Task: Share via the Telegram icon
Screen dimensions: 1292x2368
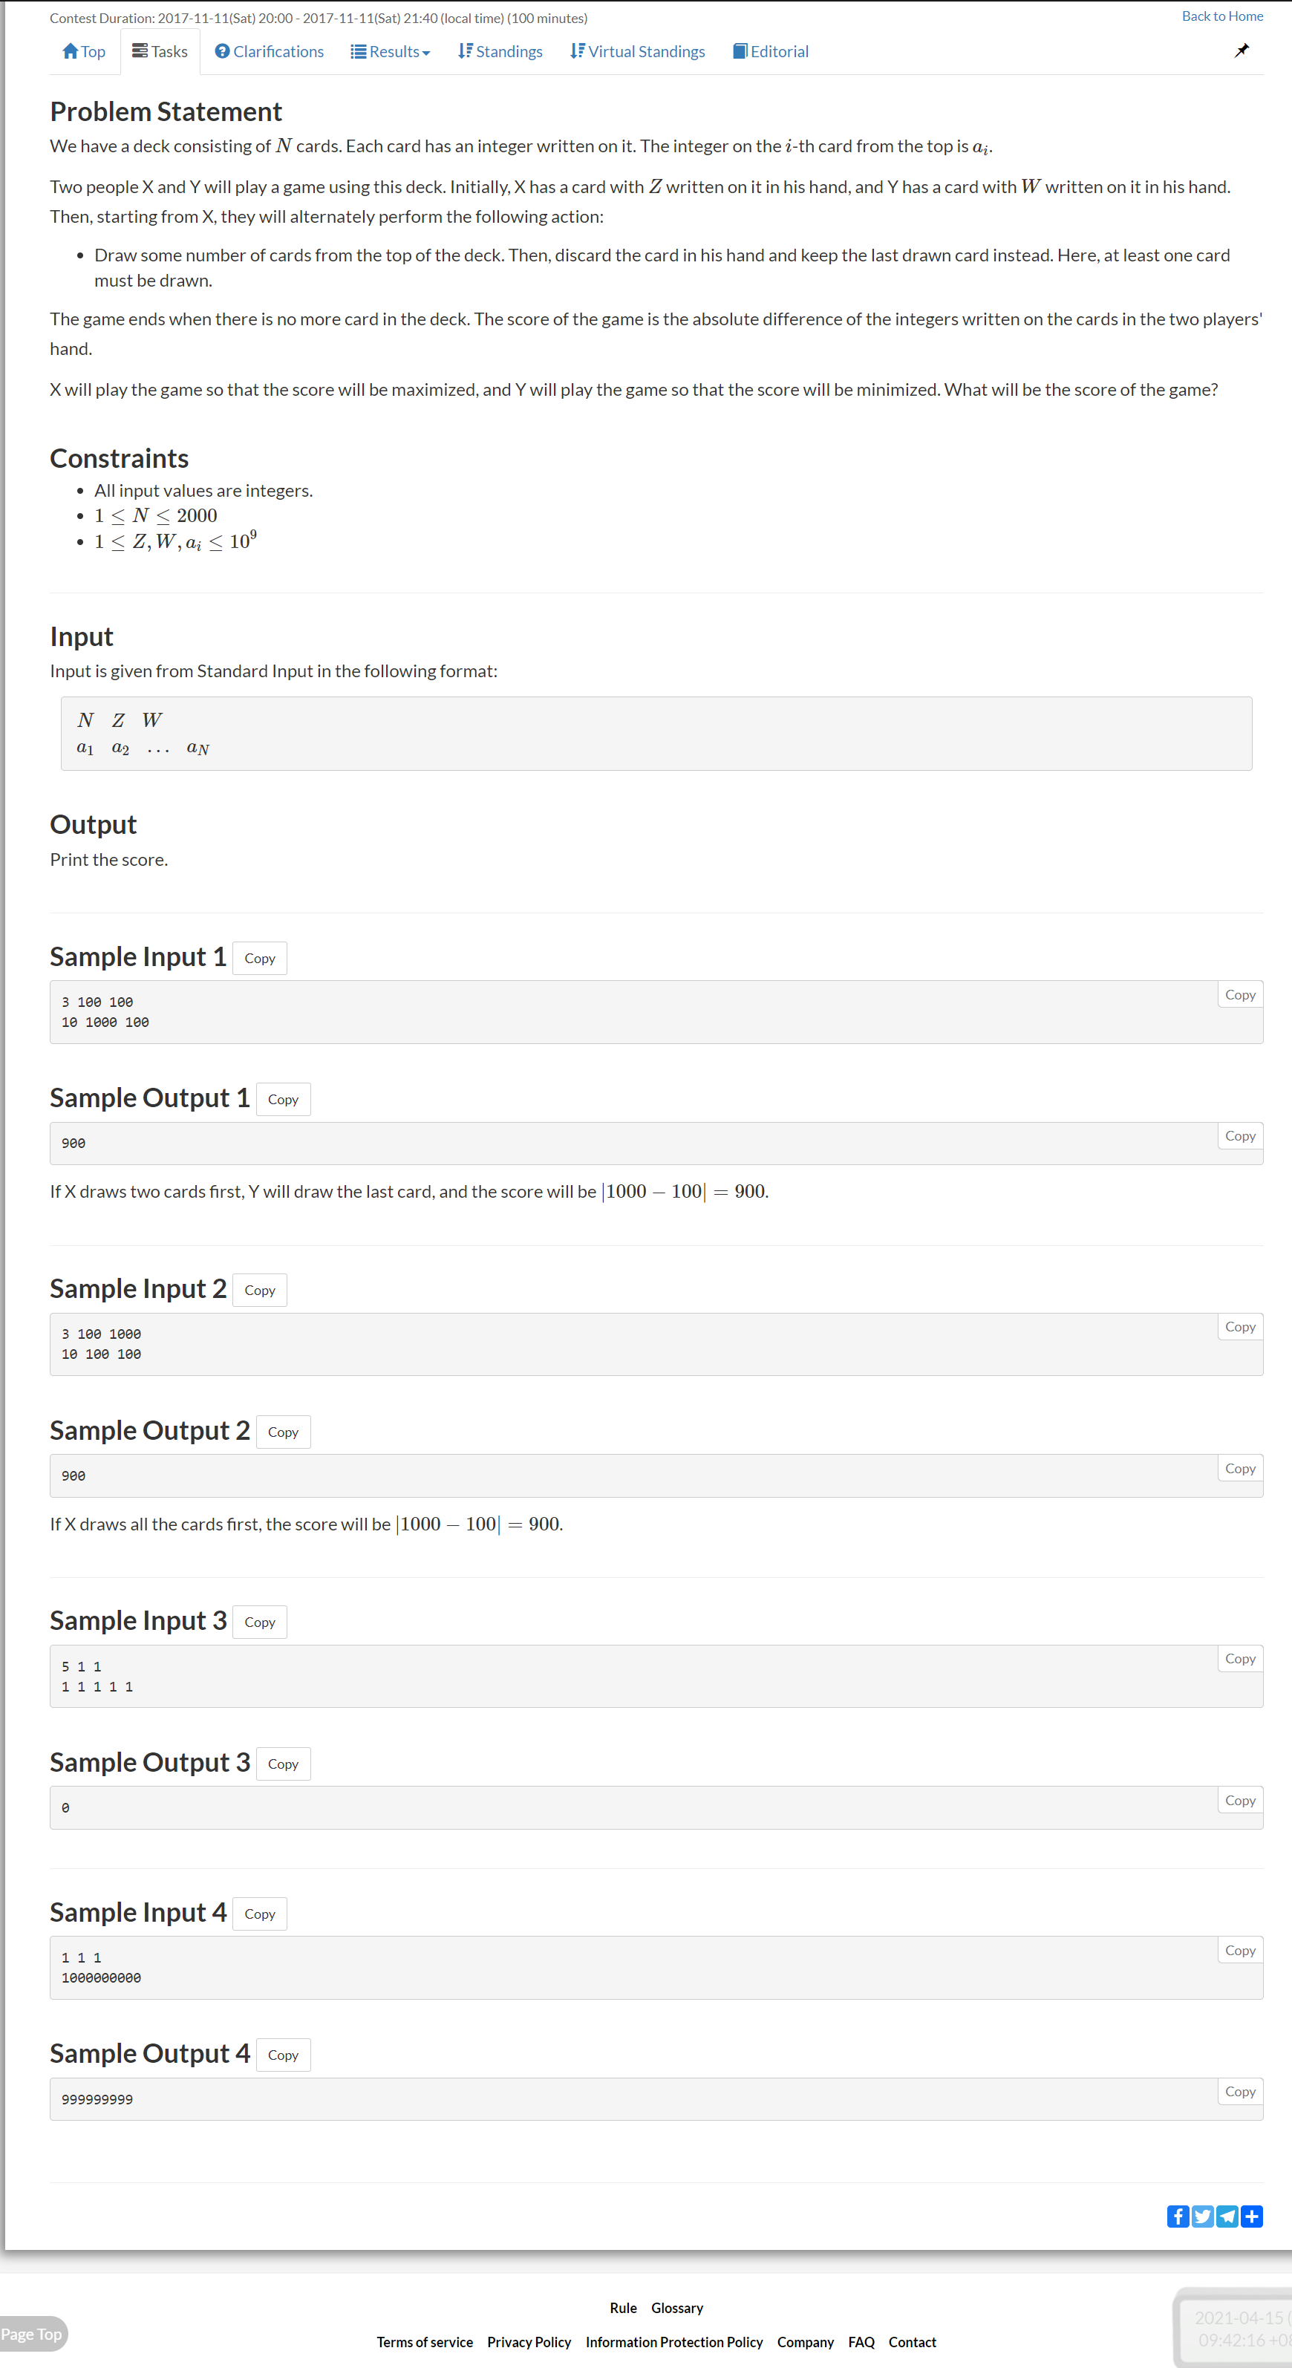Action: 1227,2217
